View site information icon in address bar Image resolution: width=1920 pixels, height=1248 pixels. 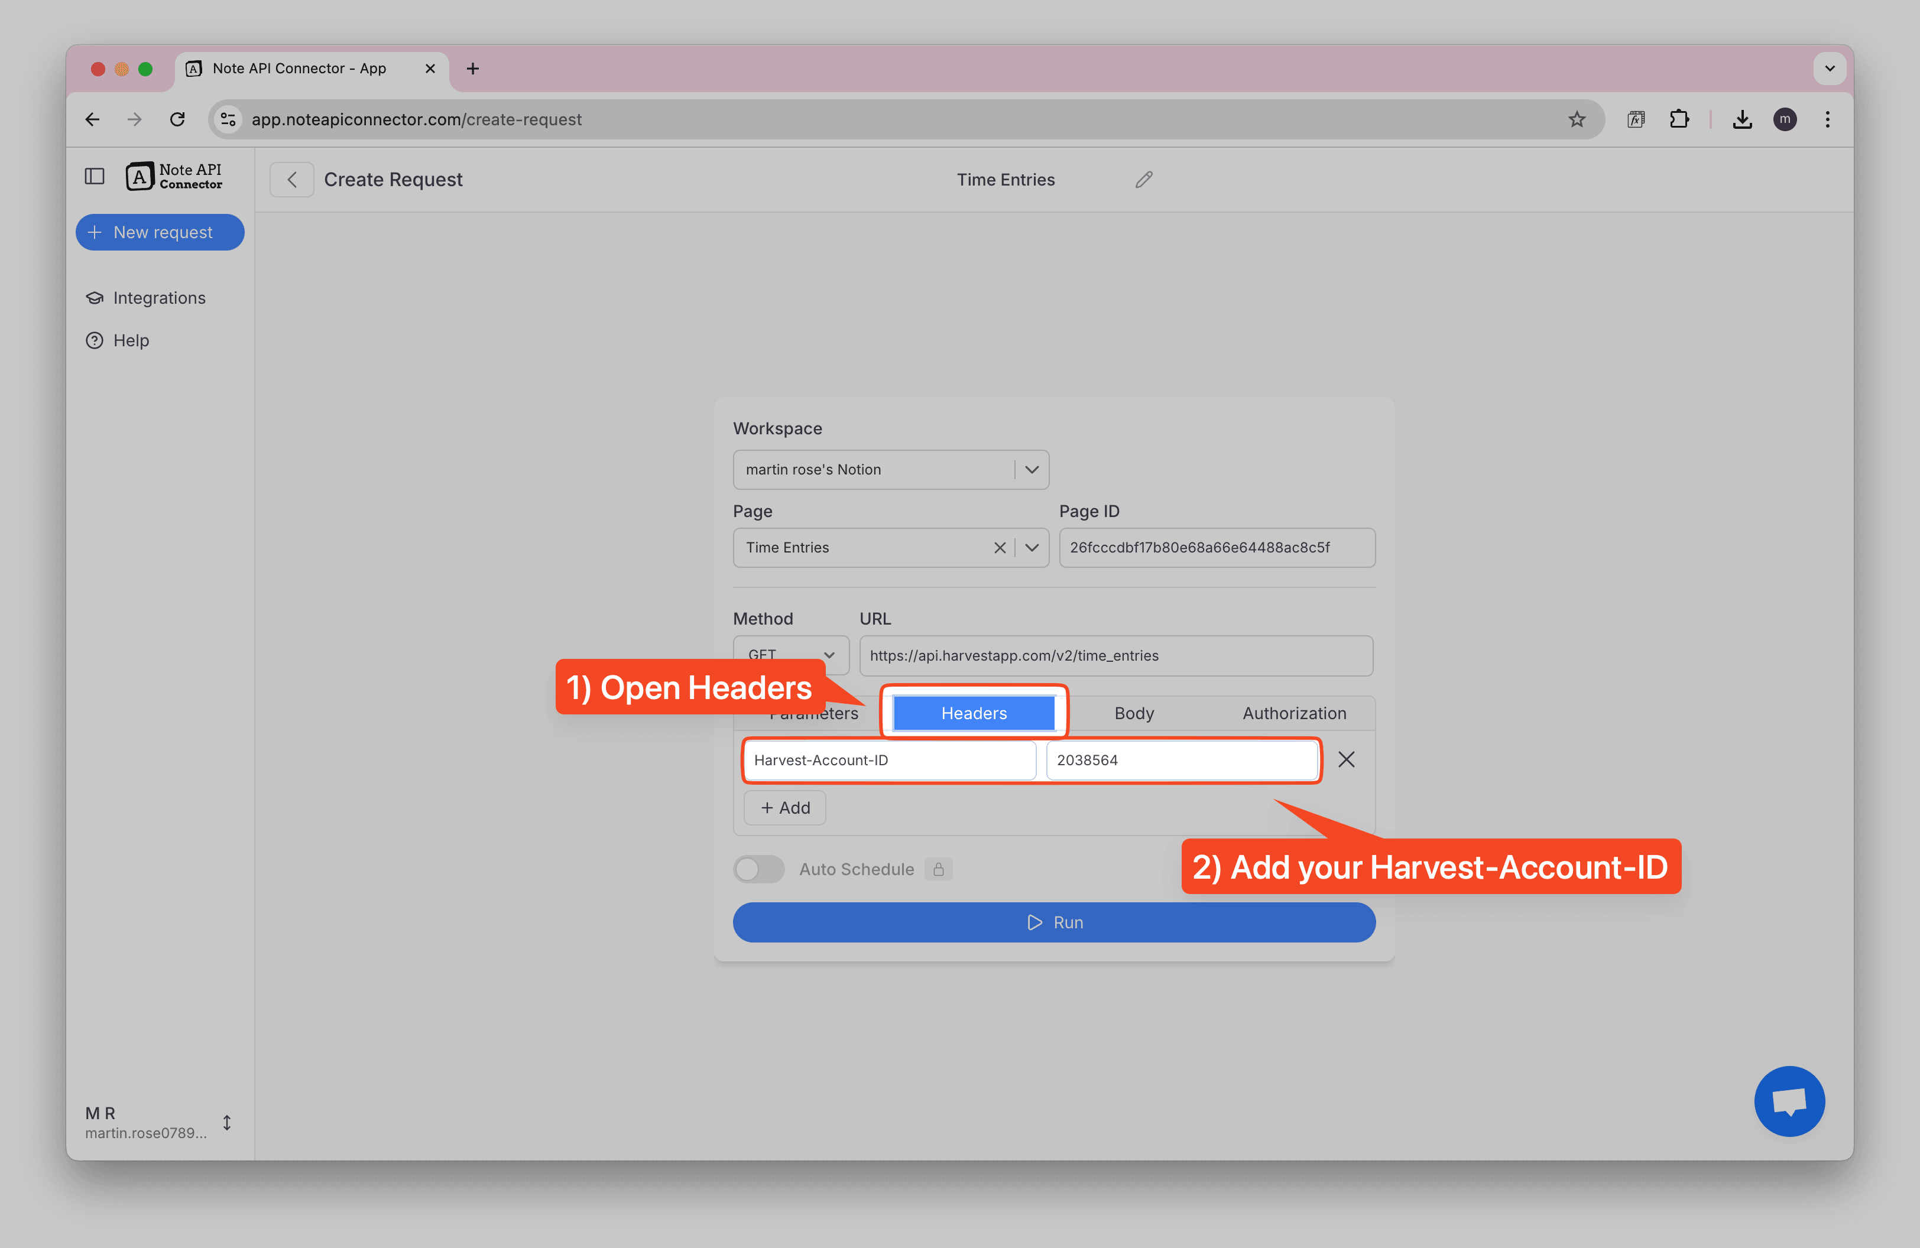[x=228, y=119]
